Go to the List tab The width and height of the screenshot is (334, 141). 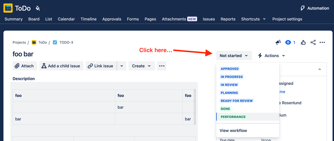[x=48, y=19]
